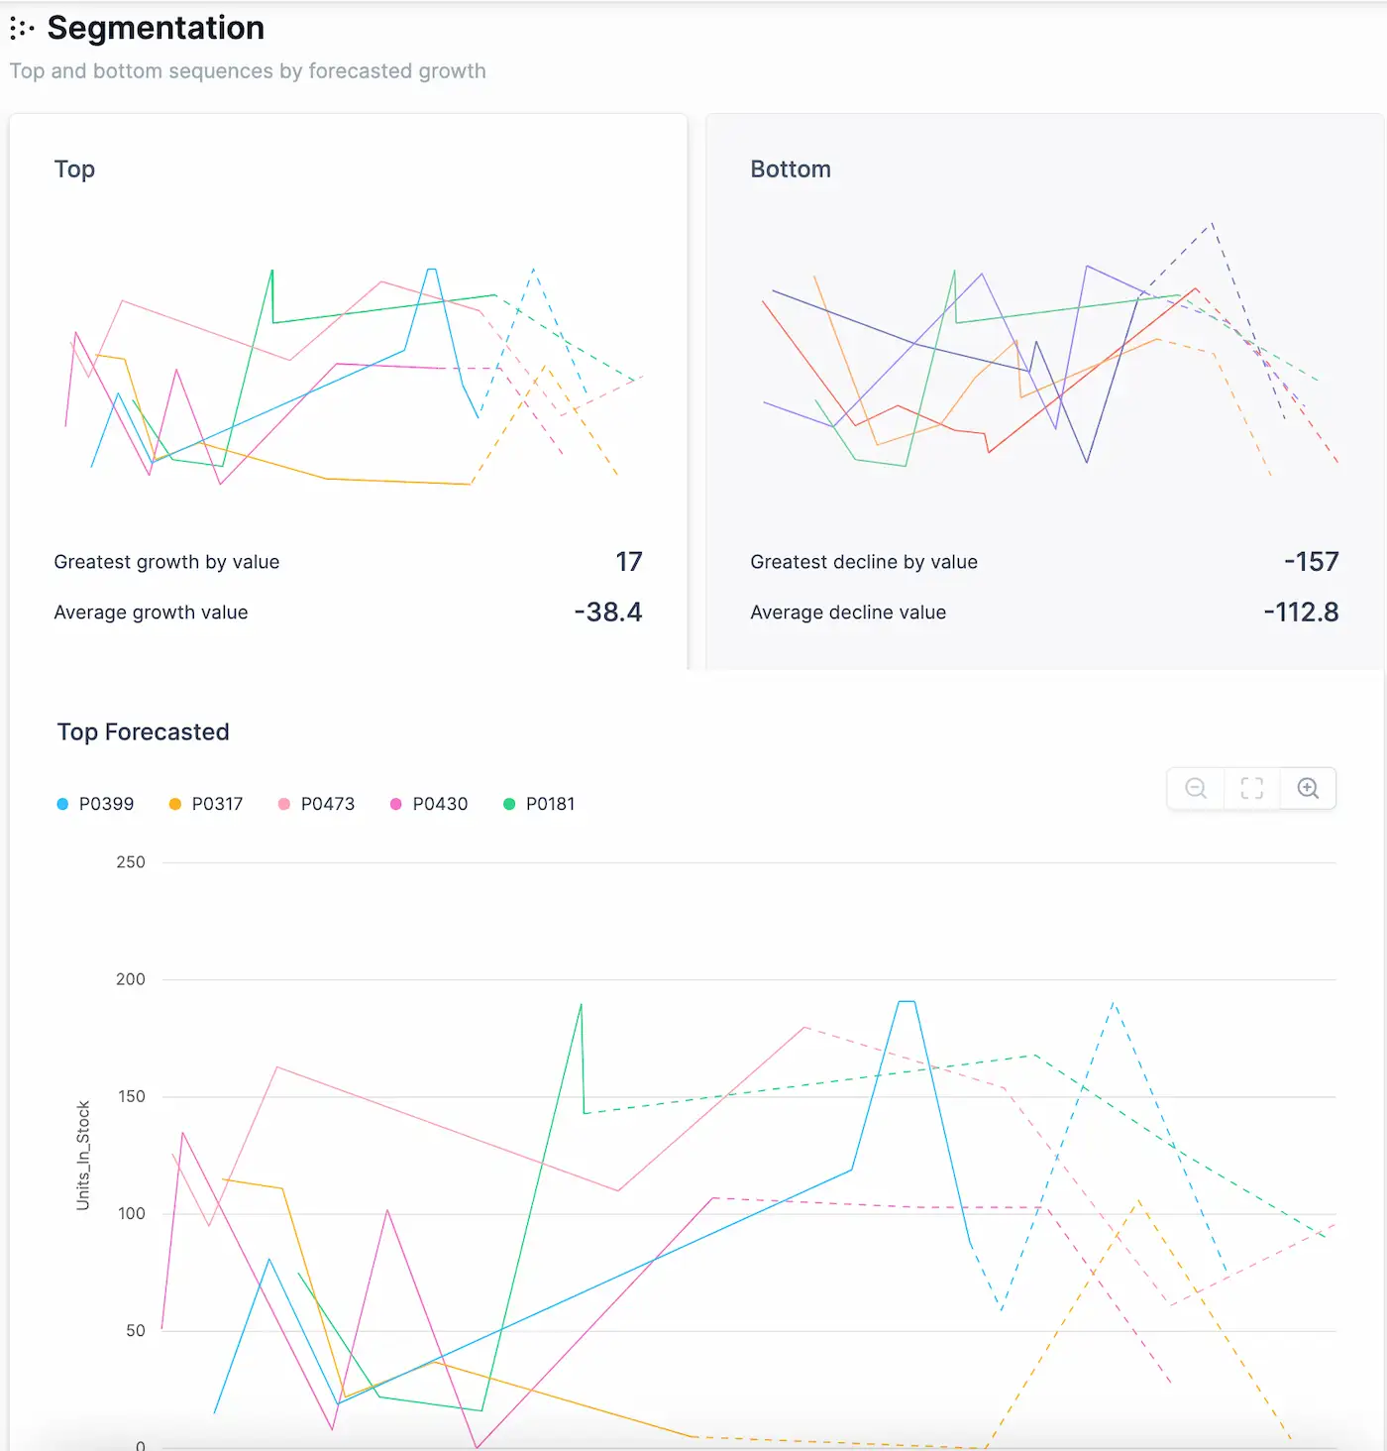Select the zoom in magnifier icon
The height and width of the screenshot is (1451, 1387).
coord(1308,788)
